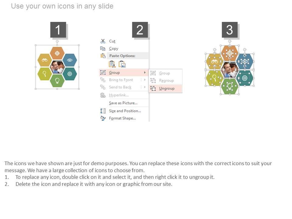Choose Ungroup from the Group submenu
This screenshot has height=219, width=292.
pos(167,89)
